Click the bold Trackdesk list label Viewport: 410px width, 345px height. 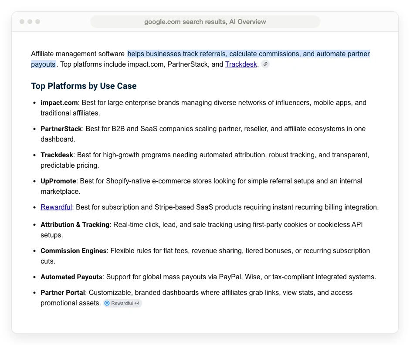click(57, 155)
